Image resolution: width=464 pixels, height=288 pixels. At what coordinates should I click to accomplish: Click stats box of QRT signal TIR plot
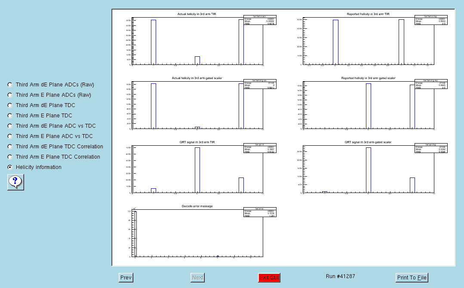coord(260,148)
